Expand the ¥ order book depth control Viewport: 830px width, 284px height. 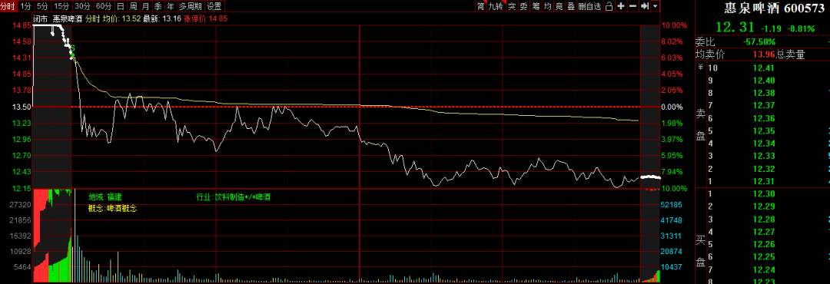coord(700,68)
